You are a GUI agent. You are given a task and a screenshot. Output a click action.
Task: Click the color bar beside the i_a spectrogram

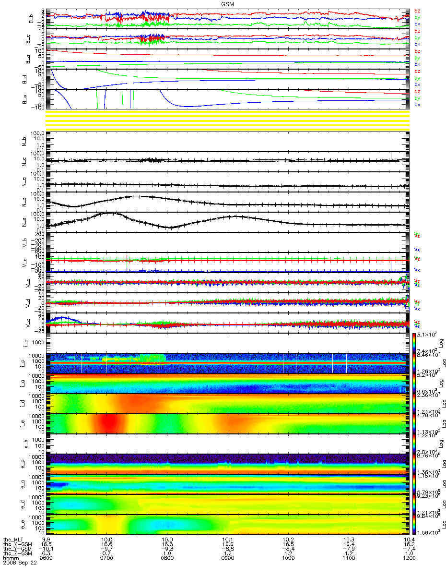click(413, 383)
